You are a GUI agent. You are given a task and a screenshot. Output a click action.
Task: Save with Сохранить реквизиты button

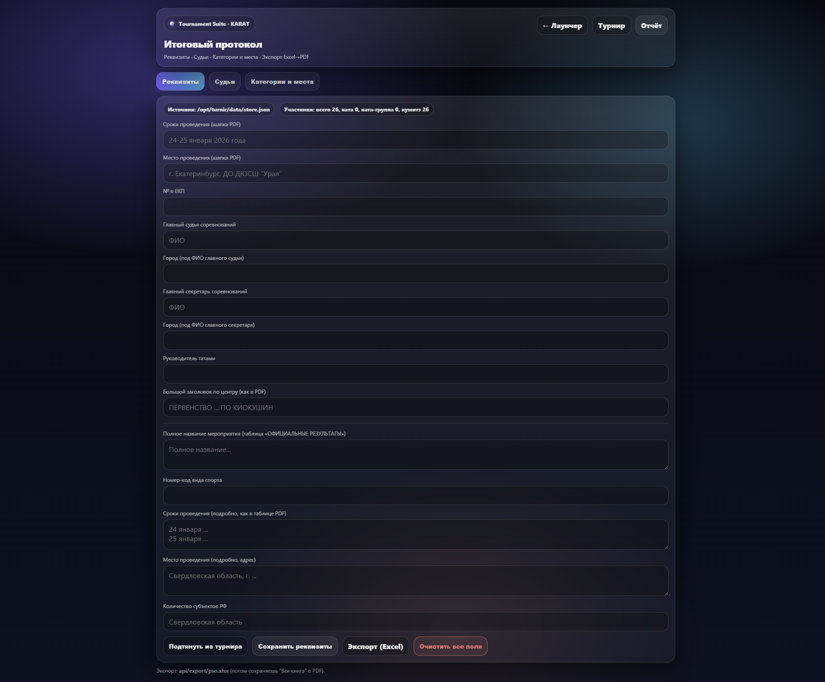click(x=295, y=646)
